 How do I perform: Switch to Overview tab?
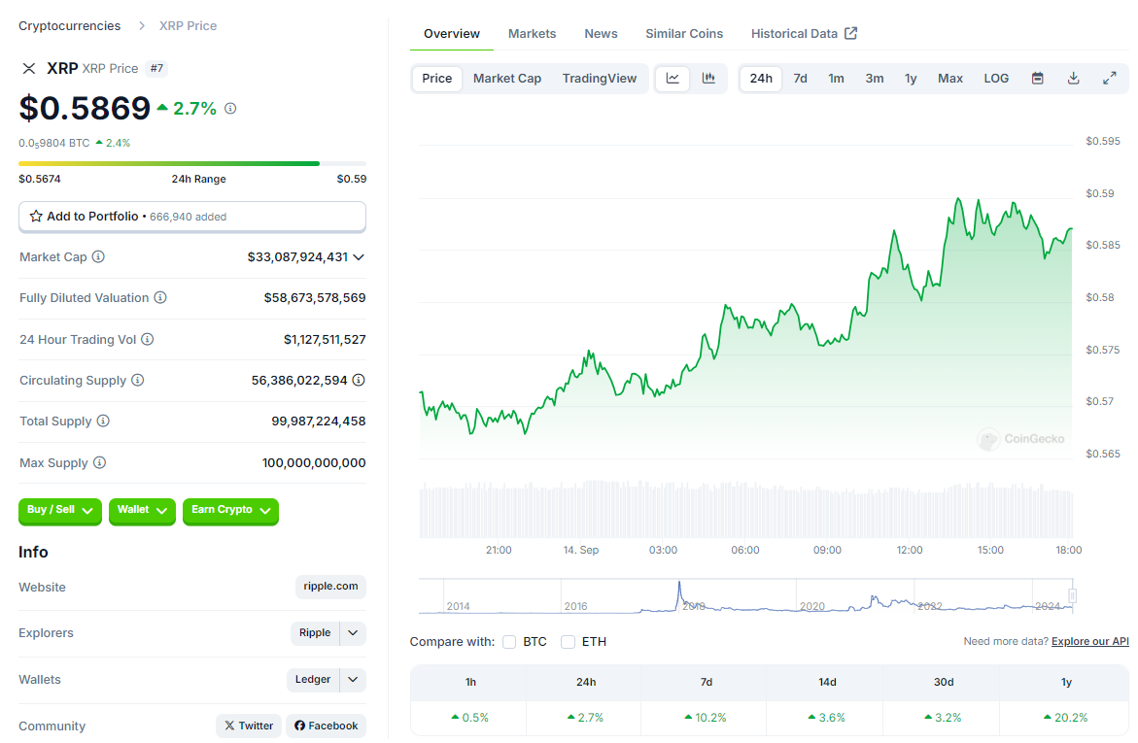(x=452, y=33)
